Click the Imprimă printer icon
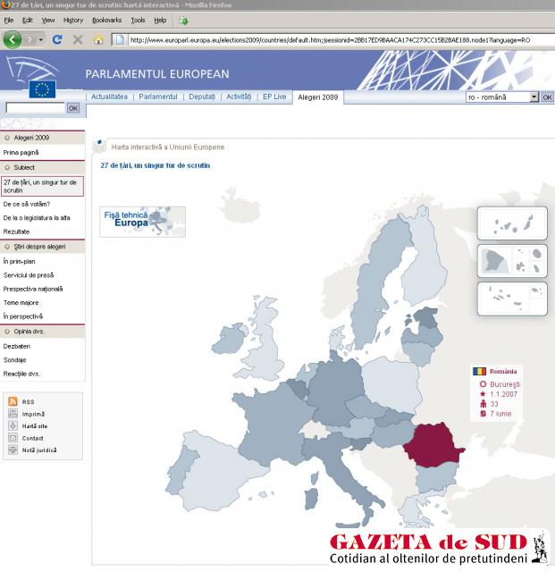555x572 pixels. coord(13,414)
